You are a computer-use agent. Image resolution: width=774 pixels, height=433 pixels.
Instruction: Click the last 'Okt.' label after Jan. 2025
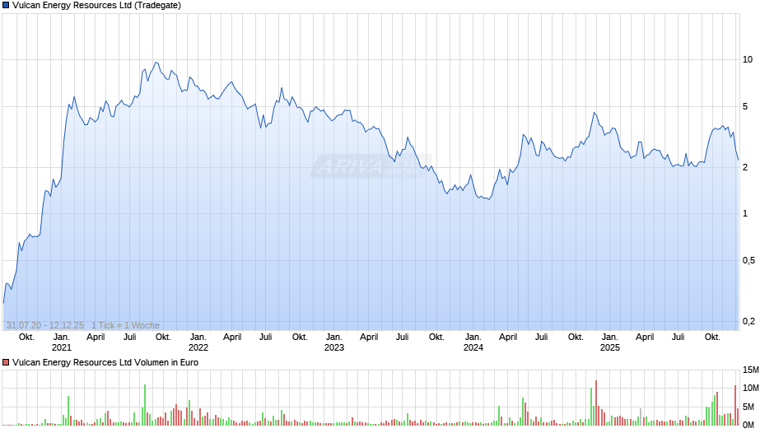713,338
